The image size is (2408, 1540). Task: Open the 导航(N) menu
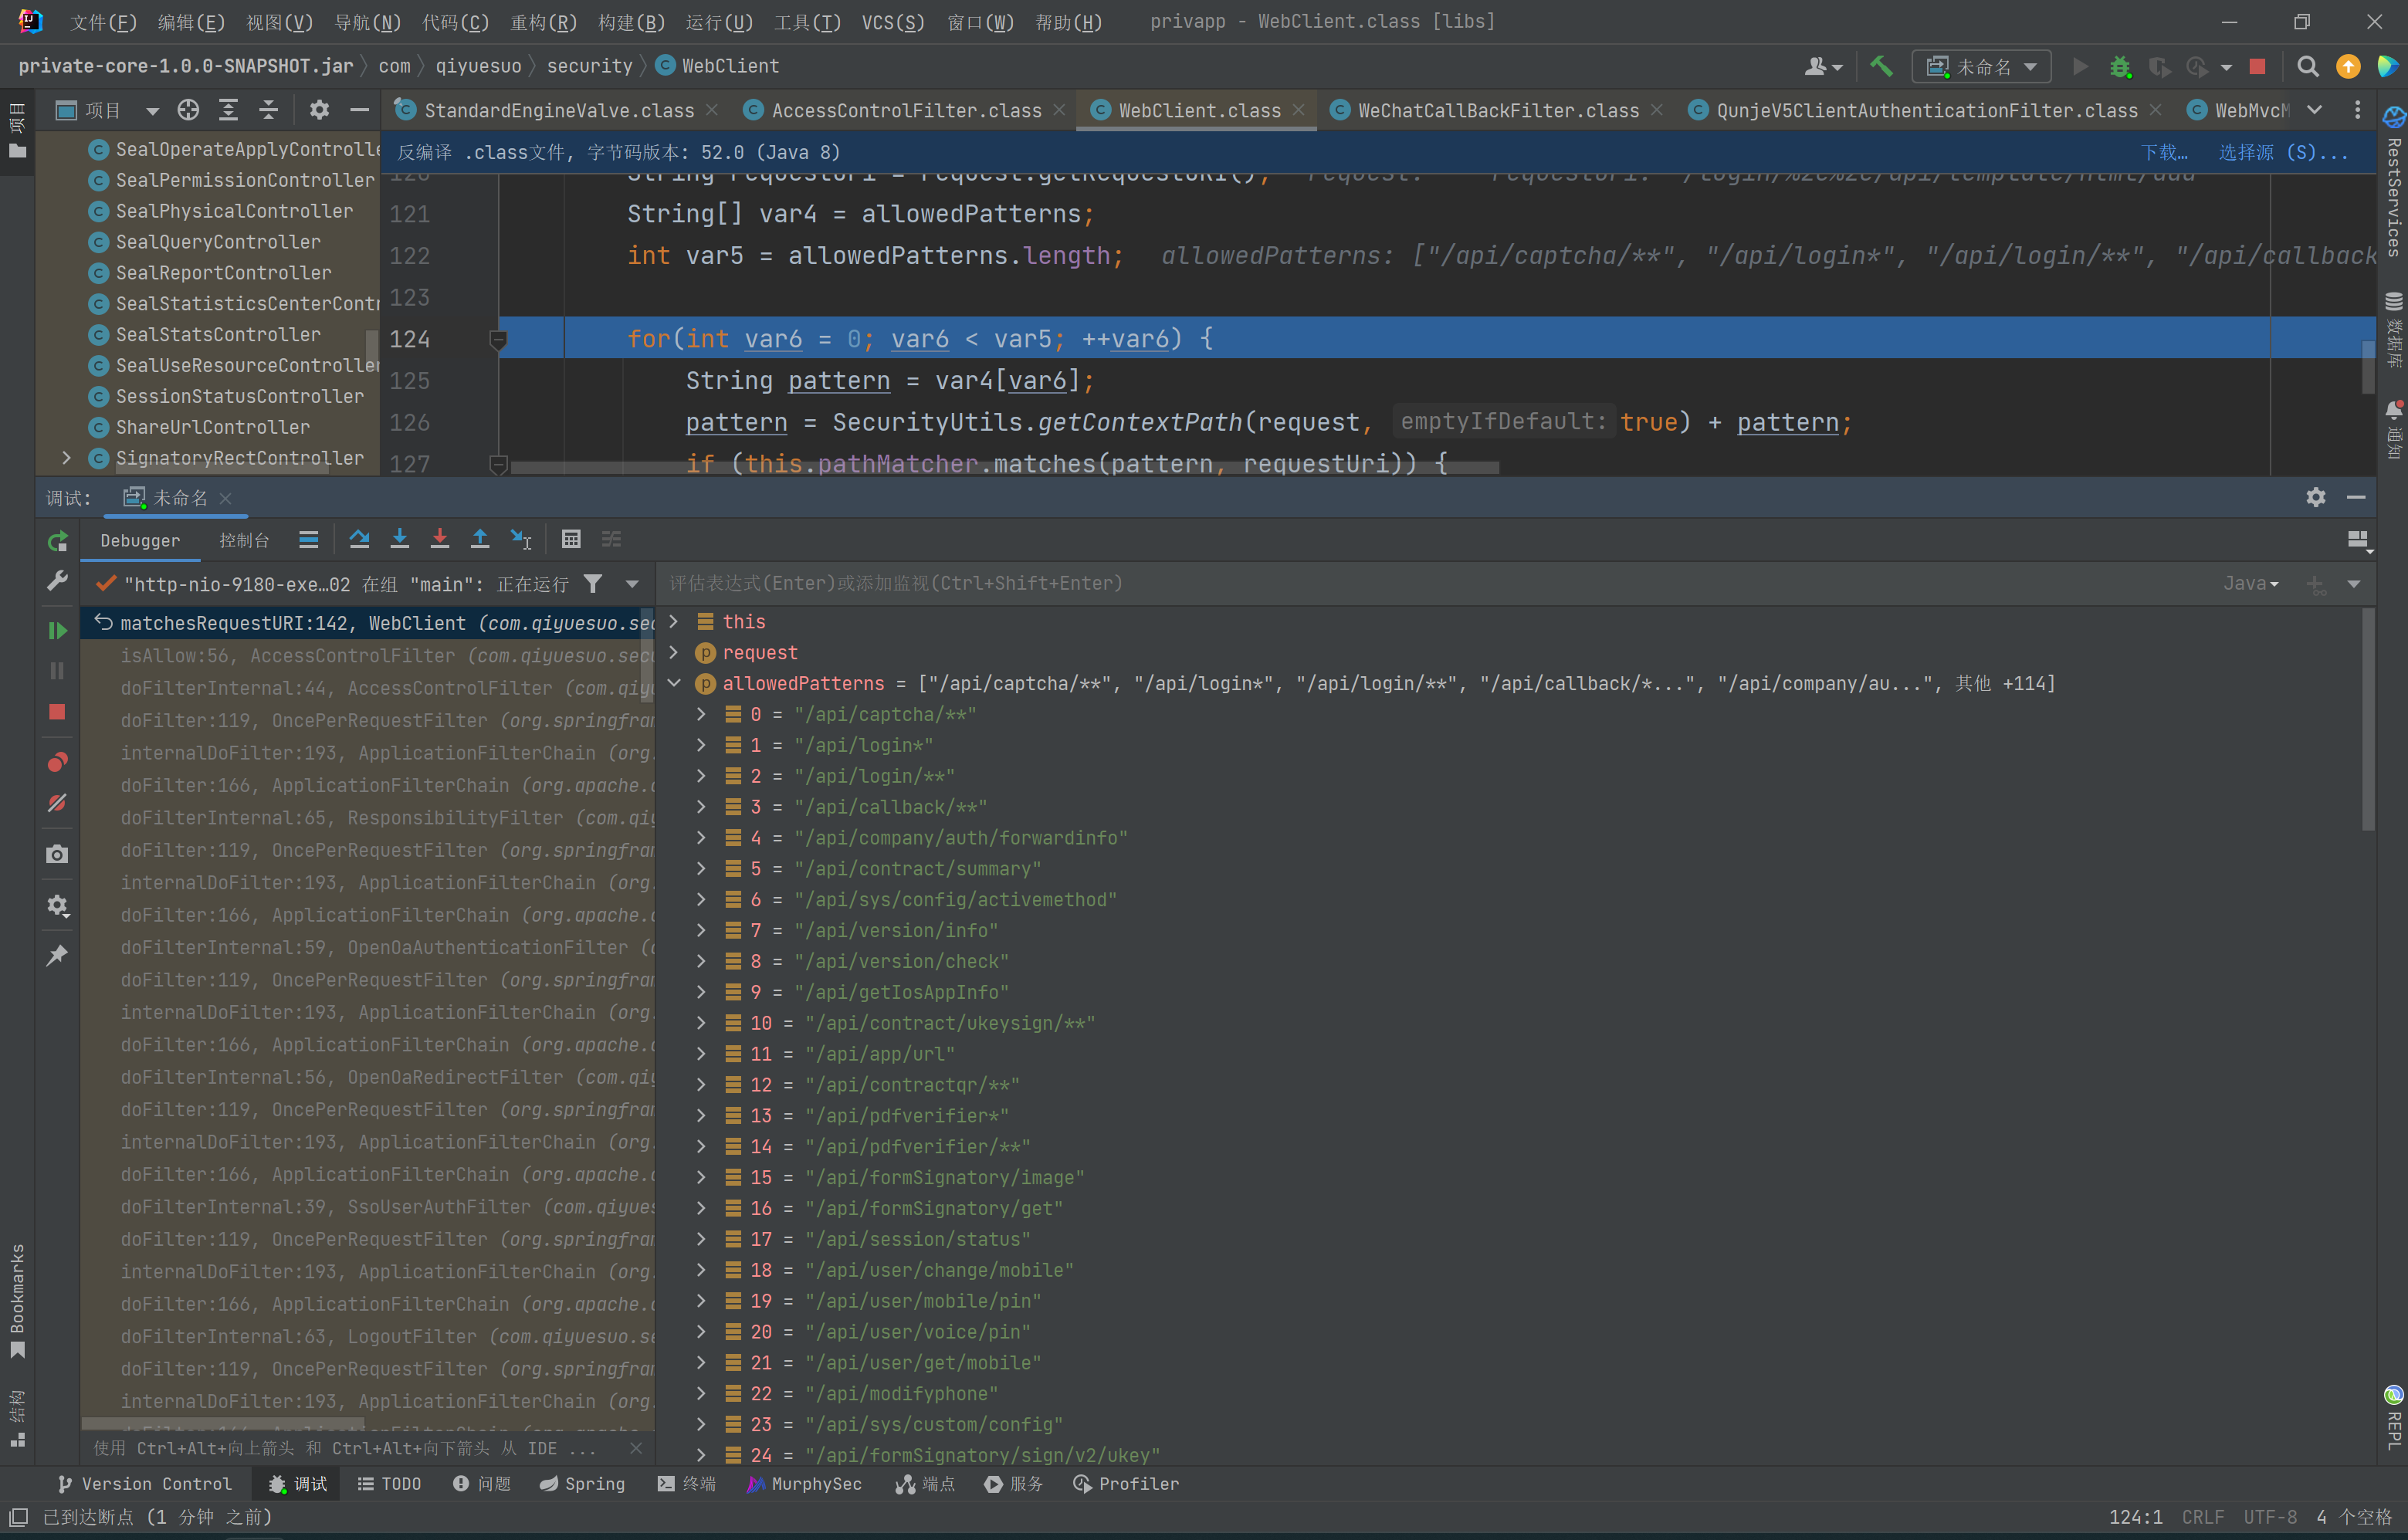tap(367, 22)
